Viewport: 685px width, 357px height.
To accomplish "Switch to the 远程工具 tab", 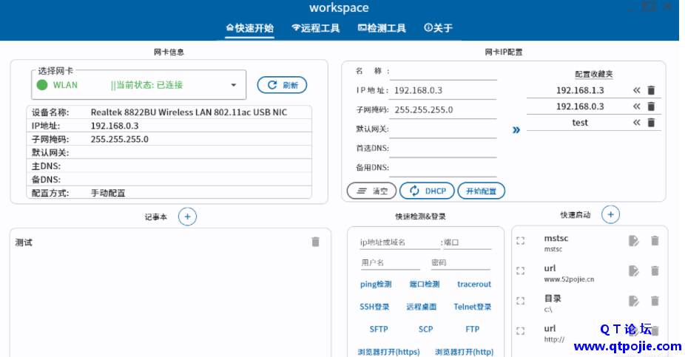I will click(316, 28).
